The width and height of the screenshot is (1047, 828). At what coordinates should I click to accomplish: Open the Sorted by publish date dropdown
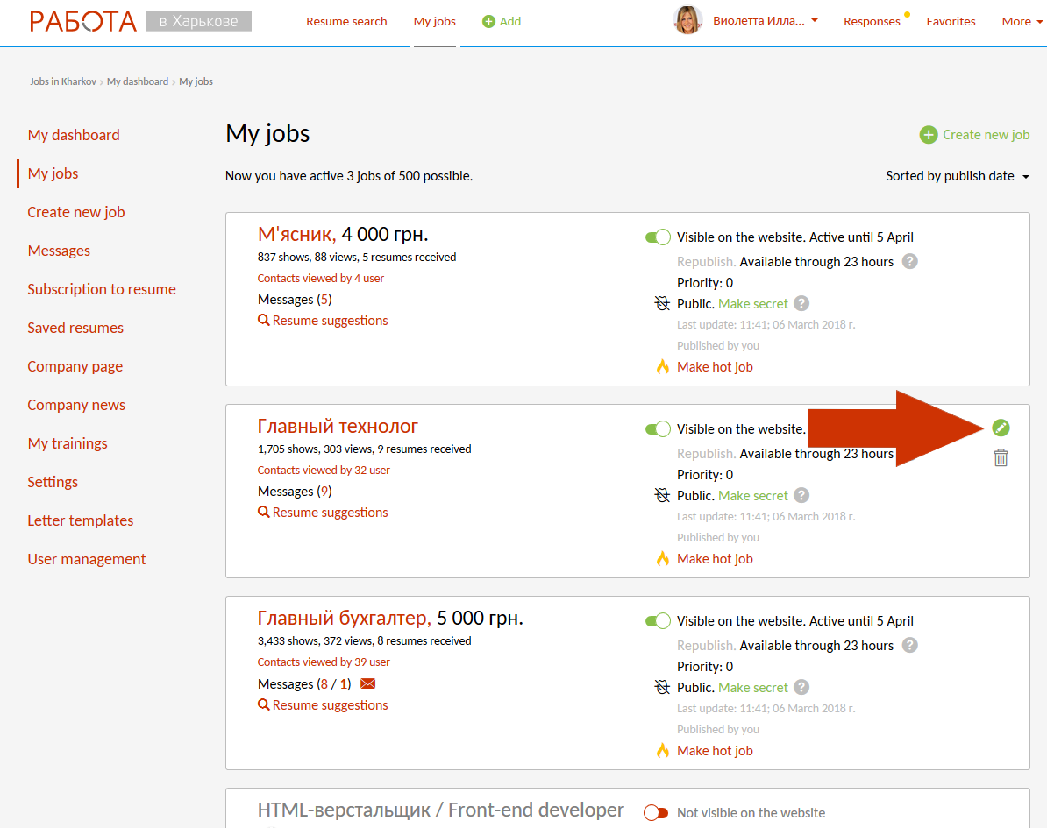click(958, 176)
